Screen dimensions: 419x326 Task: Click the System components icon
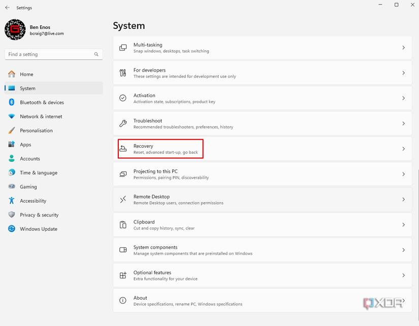click(123, 250)
